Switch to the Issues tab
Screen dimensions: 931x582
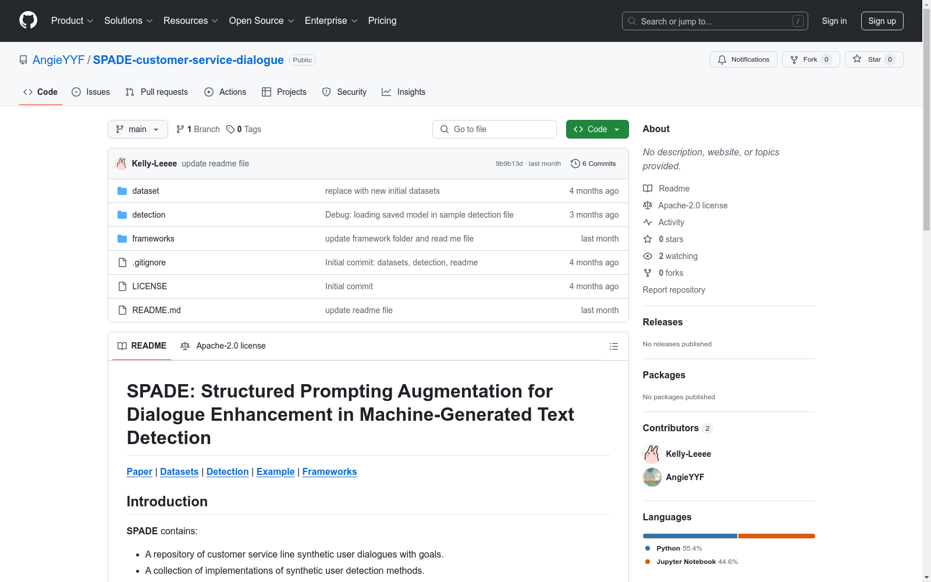tap(91, 92)
